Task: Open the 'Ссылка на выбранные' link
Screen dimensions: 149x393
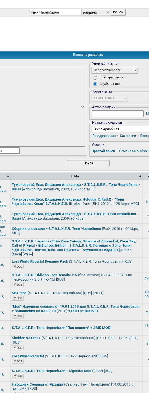Action: tap(134, 151)
